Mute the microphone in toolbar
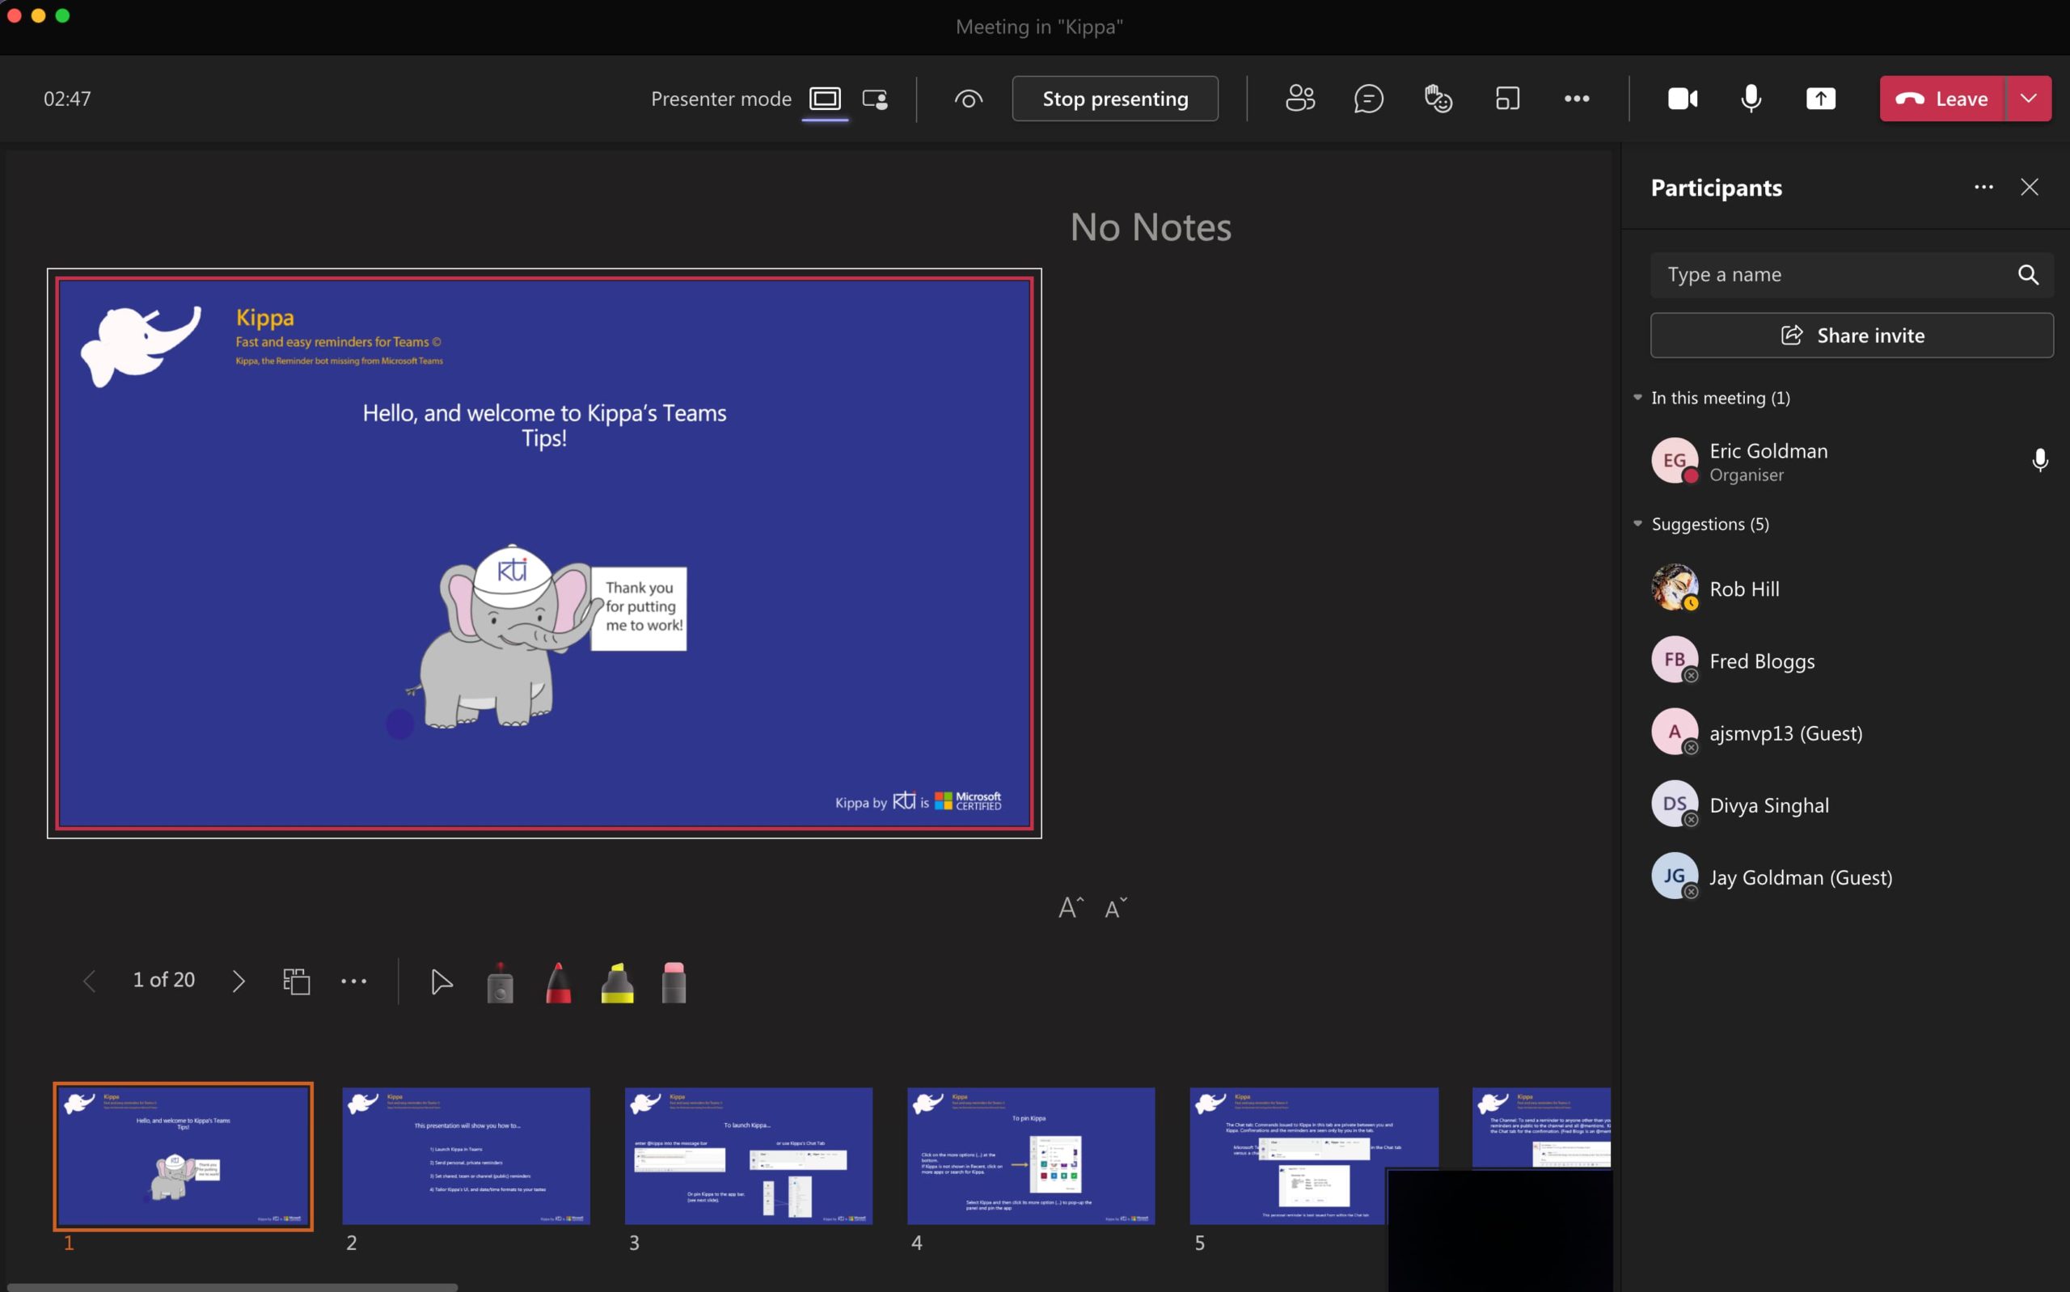 coord(1751,99)
